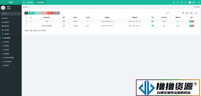Switch to the first tab with dashboard icon
Screen dimensions: 201x96
tap(30, 2)
